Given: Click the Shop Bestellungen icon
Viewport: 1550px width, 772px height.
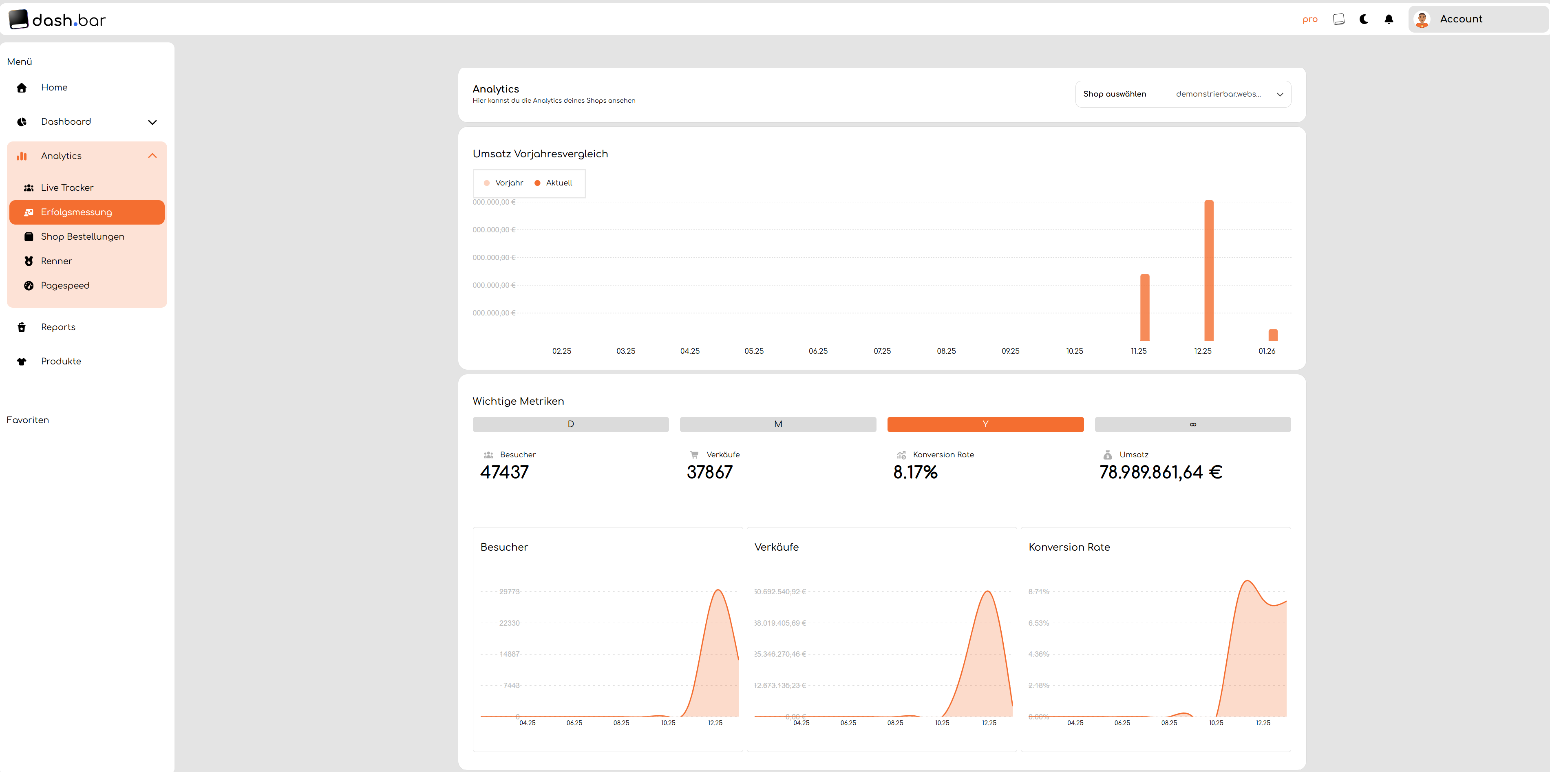Looking at the screenshot, I should (x=28, y=236).
